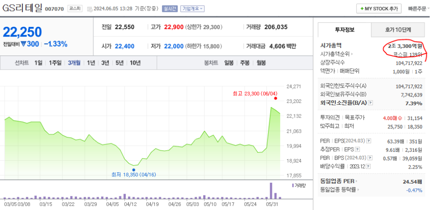Select the 1주일 line chart period

[x=55, y=63]
